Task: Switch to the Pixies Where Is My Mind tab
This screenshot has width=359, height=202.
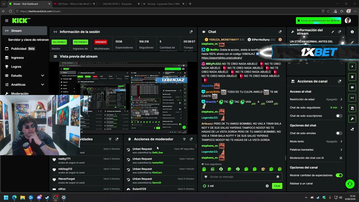Action: (x=74, y=4)
